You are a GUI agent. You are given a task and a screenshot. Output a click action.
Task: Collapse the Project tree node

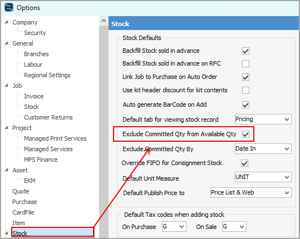click(x=7, y=127)
